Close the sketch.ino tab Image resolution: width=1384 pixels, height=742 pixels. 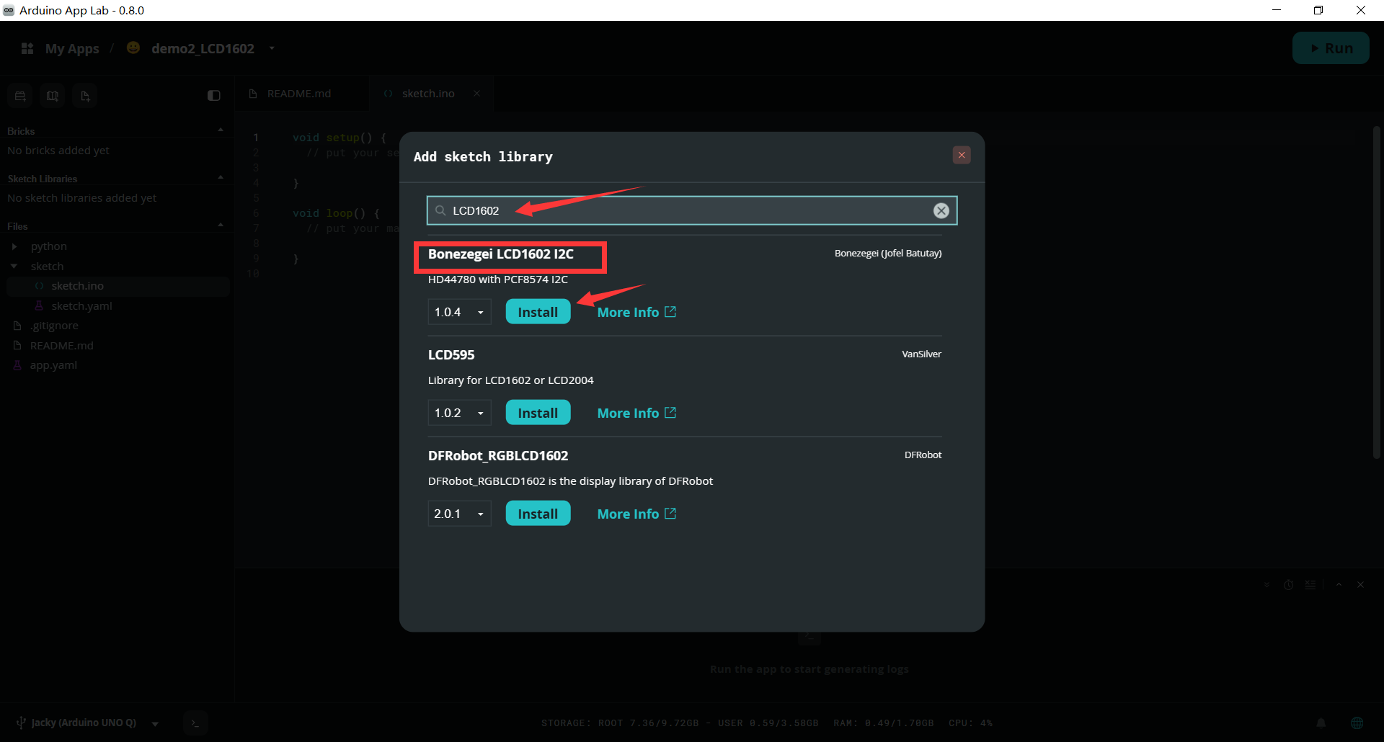[x=476, y=94]
